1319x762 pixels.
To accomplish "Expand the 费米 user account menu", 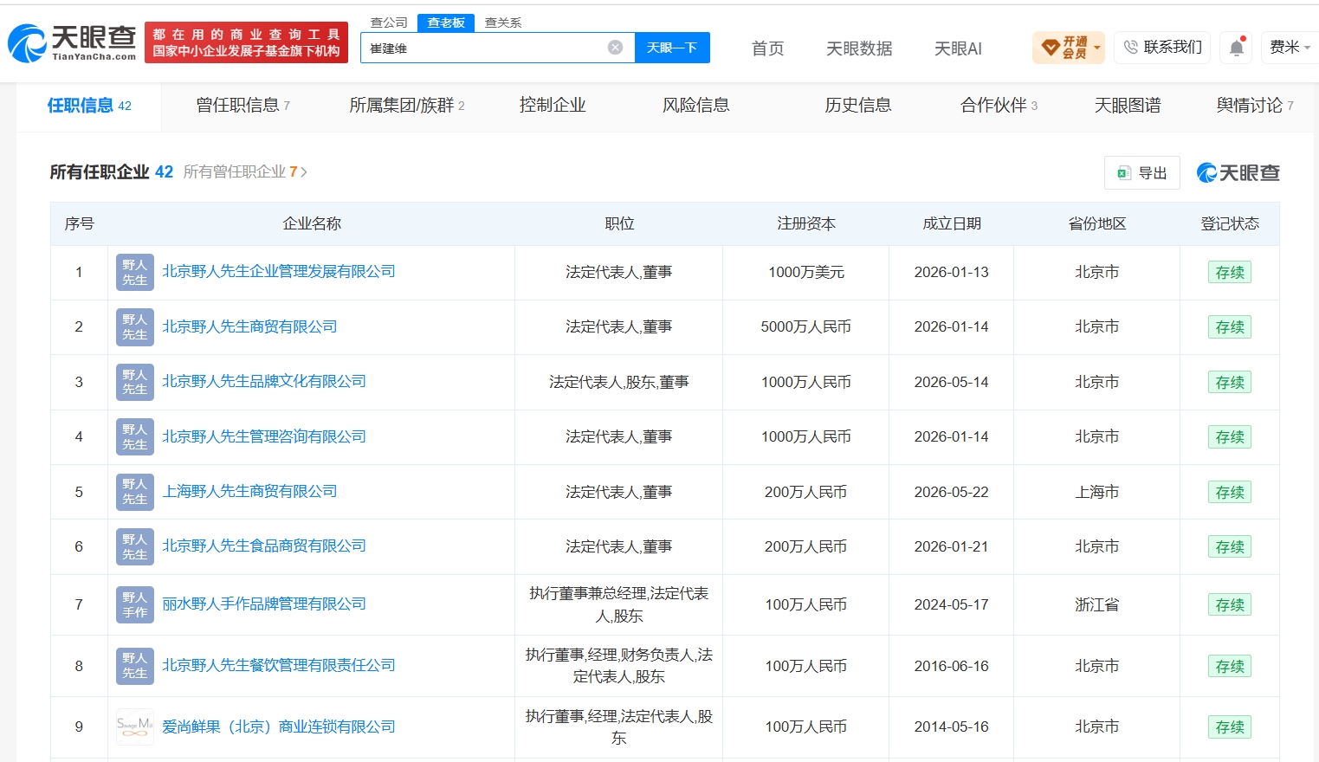I will tap(1290, 48).
